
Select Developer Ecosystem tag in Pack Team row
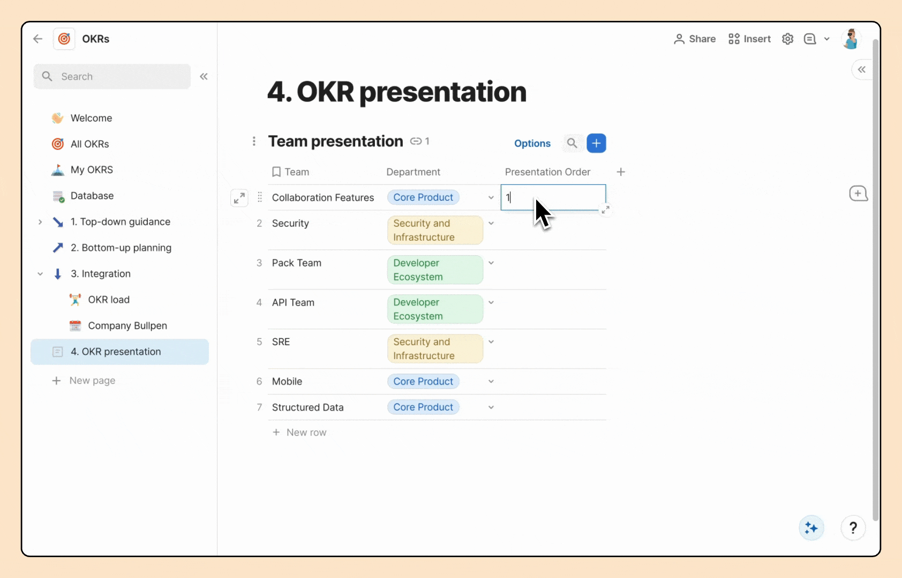point(435,270)
